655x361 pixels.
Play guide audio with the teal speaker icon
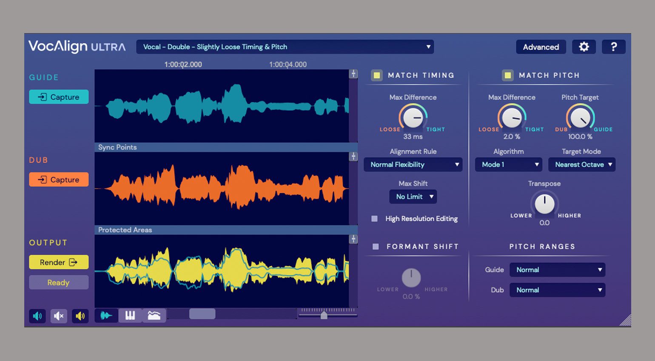coord(37,316)
